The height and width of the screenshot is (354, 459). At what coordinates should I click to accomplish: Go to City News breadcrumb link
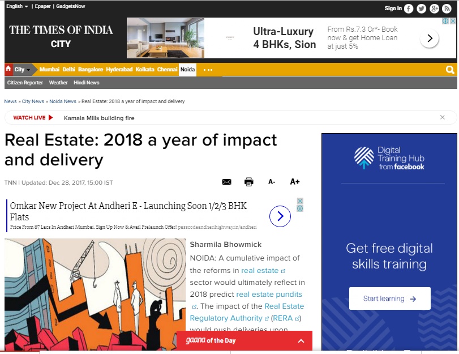pos(33,101)
